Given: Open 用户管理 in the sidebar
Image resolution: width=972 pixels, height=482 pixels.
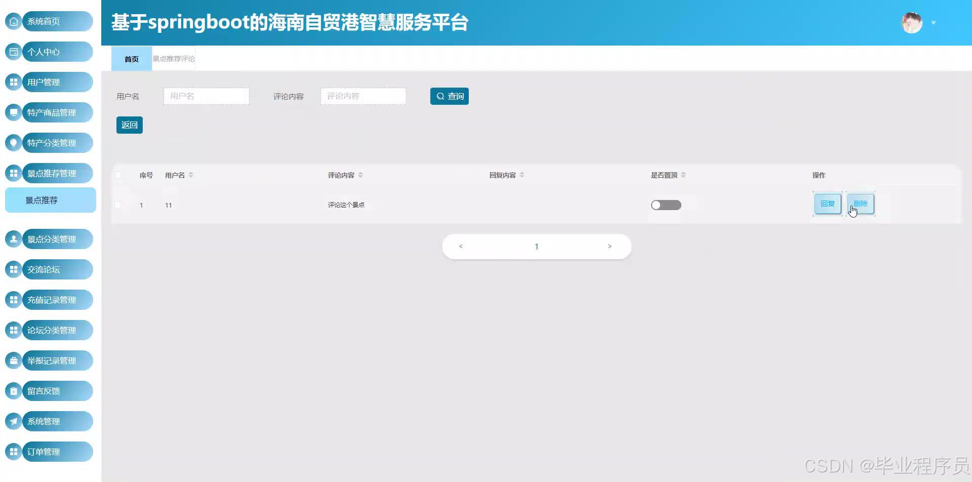Looking at the screenshot, I should (x=49, y=82).
